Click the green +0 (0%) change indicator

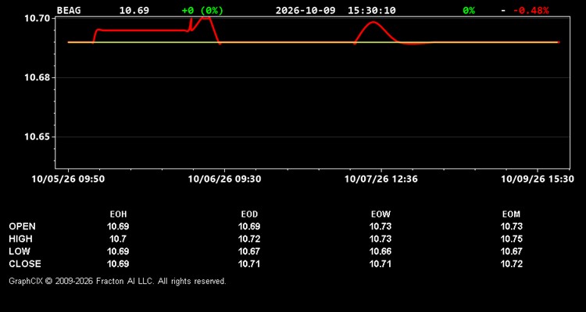tap(202, 10)
